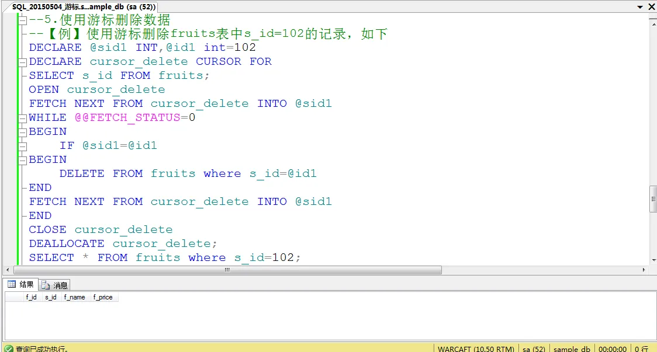Image resolution: width=657 pixels, height=352 pixels.
Task: Click the horizontal scrollbar right arrow
Action: pos(644,270)
